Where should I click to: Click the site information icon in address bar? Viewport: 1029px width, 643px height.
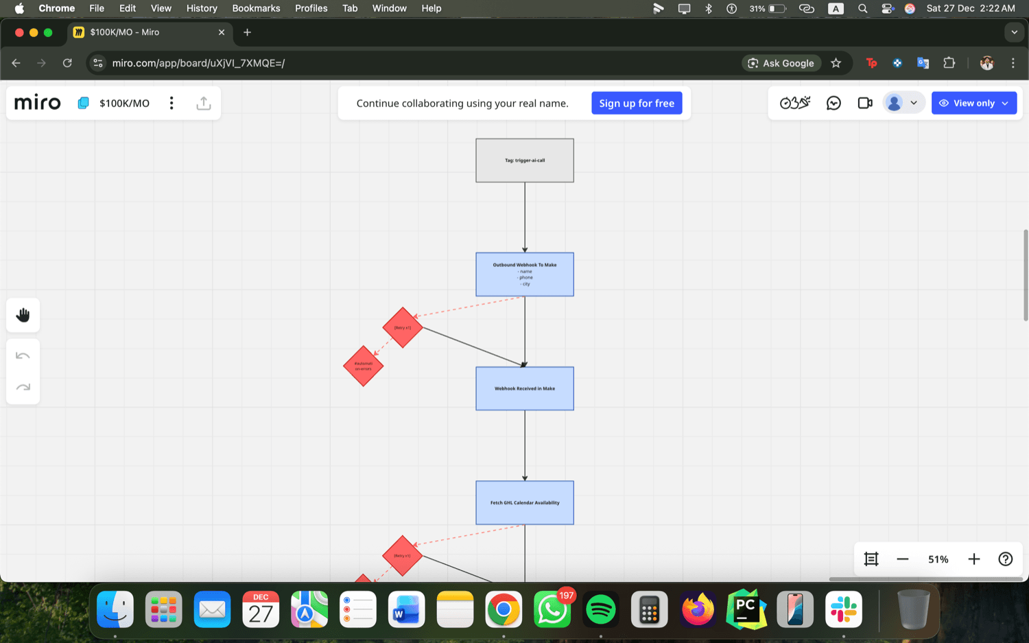pos(98,63)
